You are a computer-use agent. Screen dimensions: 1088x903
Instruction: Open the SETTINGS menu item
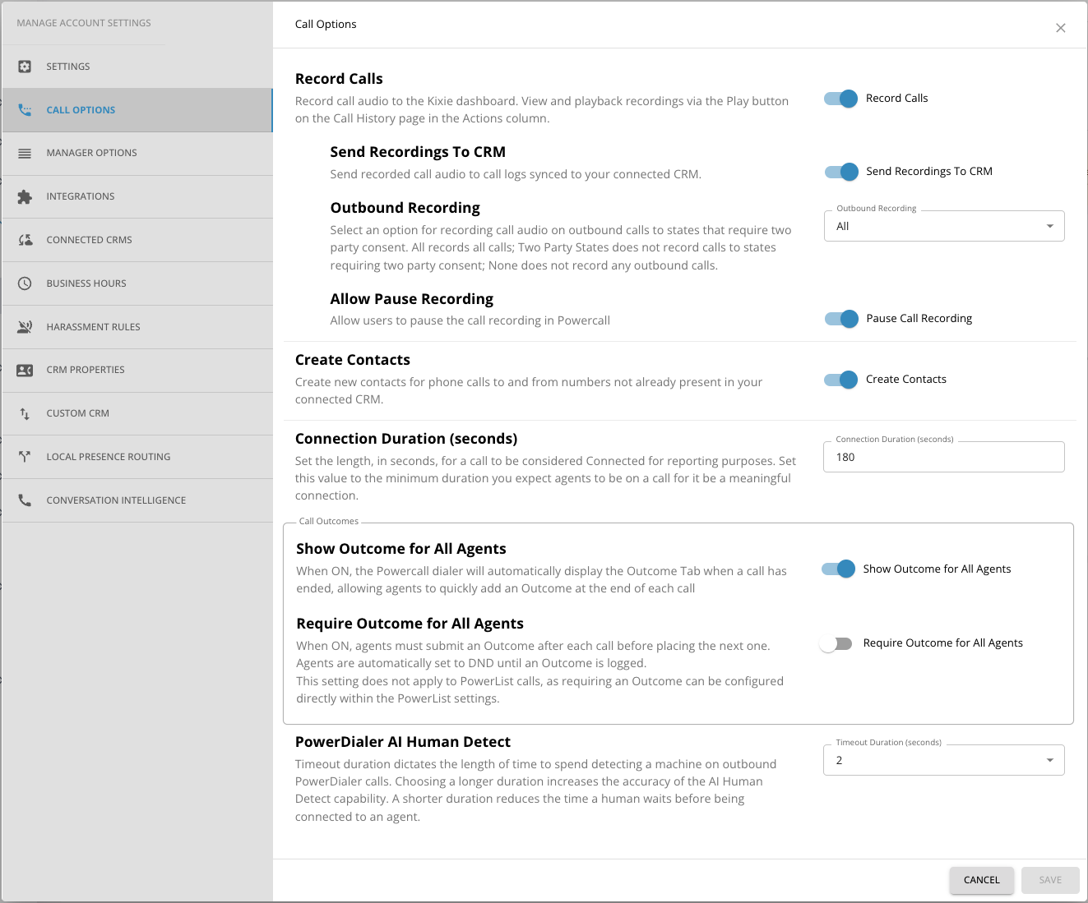[137, 67]
